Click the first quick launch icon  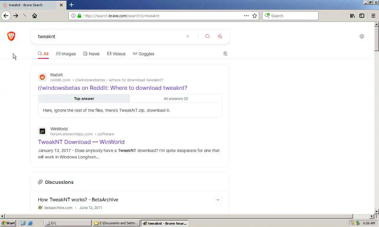[x=23, y=223]
